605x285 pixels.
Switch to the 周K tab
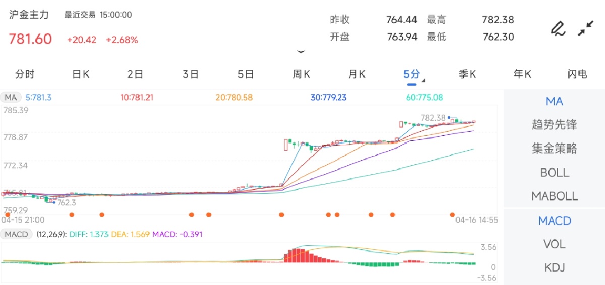pos(301,74)
